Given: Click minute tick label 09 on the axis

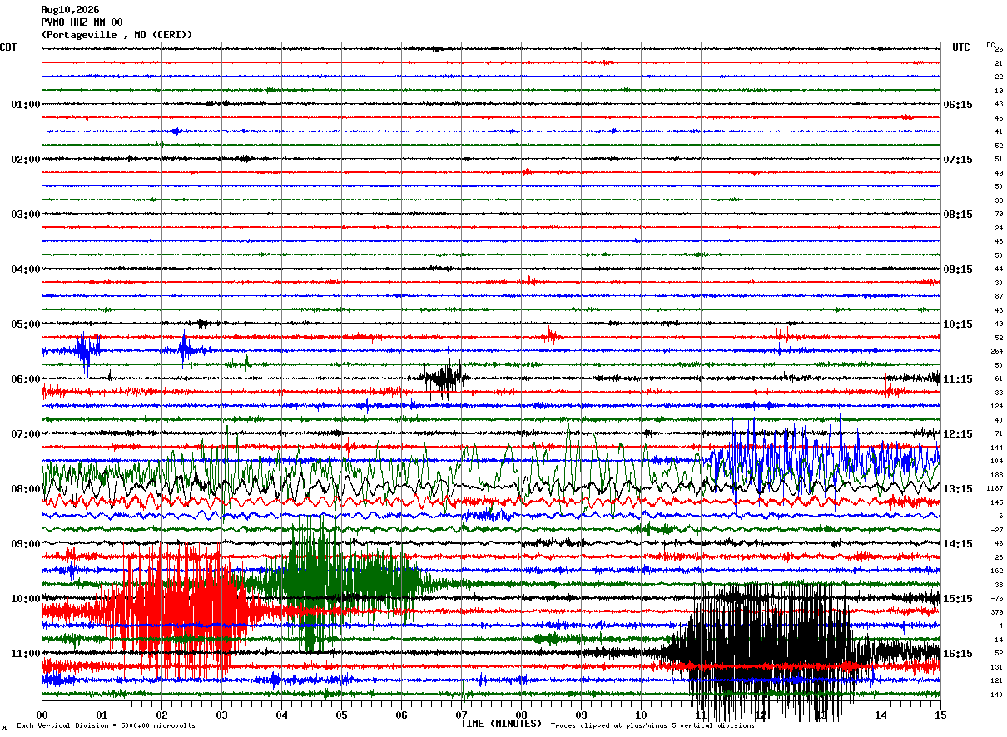Looking at the screenshot, I should coord(581,715).
